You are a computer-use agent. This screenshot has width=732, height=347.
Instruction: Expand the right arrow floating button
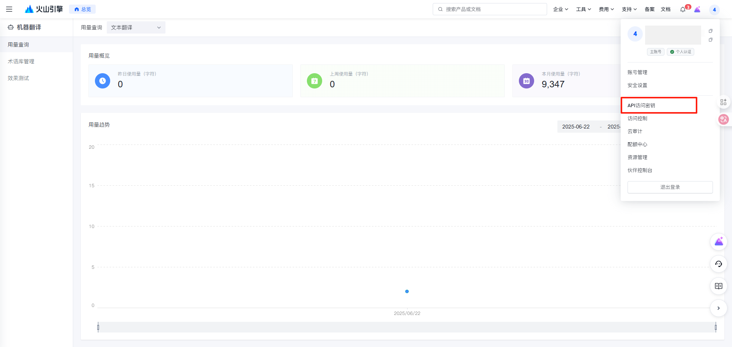[718, 308]
